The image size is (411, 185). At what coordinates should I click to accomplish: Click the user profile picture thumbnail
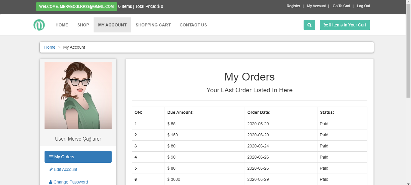click(78, 95)
